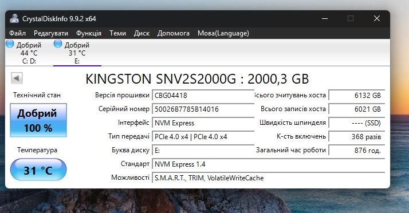This screenshot has height=213, width=409.
Task: Click the К-сть включень label
Action: [x=301, y=136]
